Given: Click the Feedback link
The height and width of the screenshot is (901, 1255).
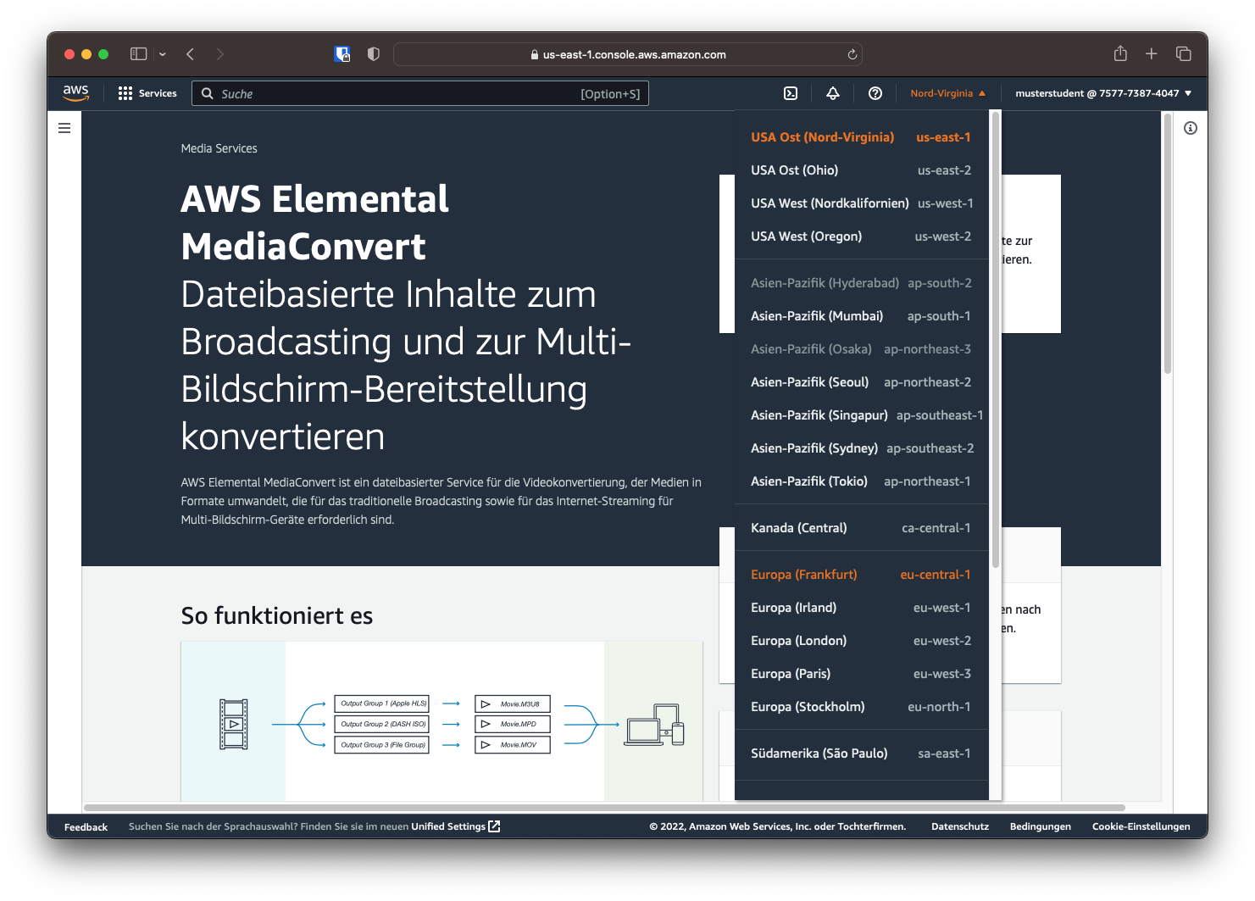Looking at the screenshot, I should pos(86,827).
